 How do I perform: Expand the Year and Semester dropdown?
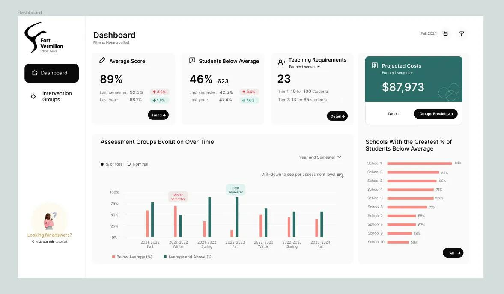point(320,157)
